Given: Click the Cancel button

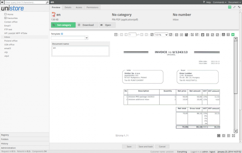Looking at the screenshot, I should (x=162, y=147).
